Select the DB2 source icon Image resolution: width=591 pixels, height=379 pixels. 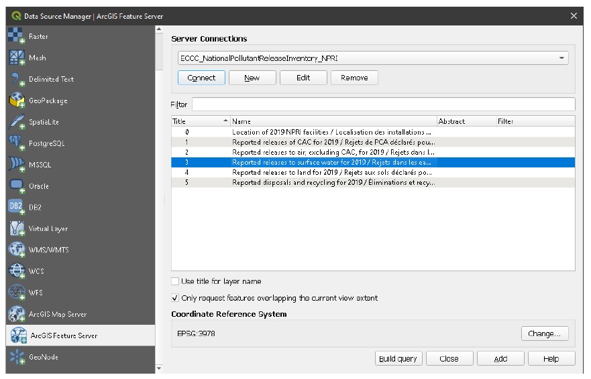(x=16, y=207)
